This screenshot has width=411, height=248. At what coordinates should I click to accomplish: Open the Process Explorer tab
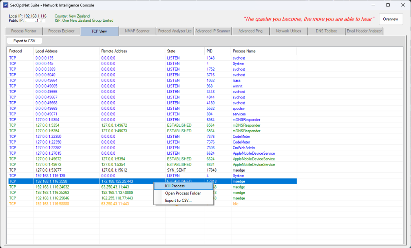[61, 31]
